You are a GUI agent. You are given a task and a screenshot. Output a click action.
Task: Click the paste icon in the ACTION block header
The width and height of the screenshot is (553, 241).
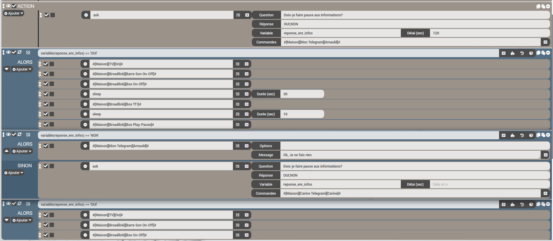click(x=543, y=6)
